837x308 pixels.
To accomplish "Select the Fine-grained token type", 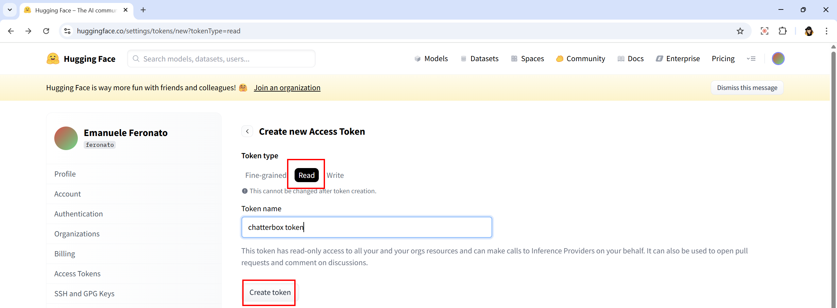I will click(x=265, y=176).
